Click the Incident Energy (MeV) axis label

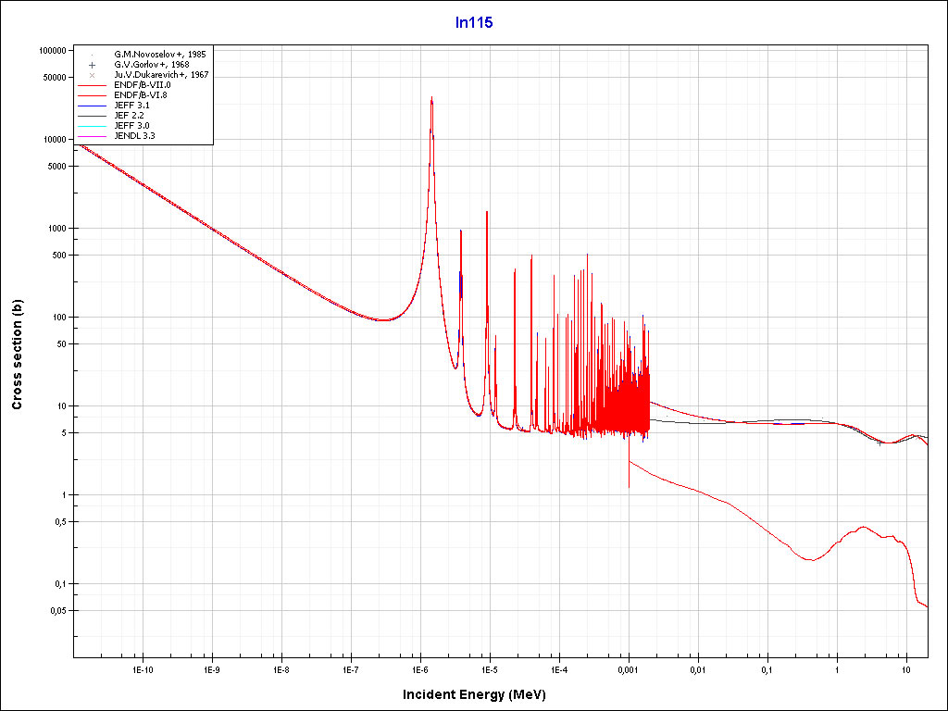pos(480,694)
